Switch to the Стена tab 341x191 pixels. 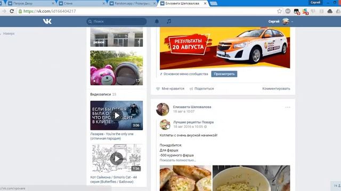pyautogui.click(x=80, y=4)
